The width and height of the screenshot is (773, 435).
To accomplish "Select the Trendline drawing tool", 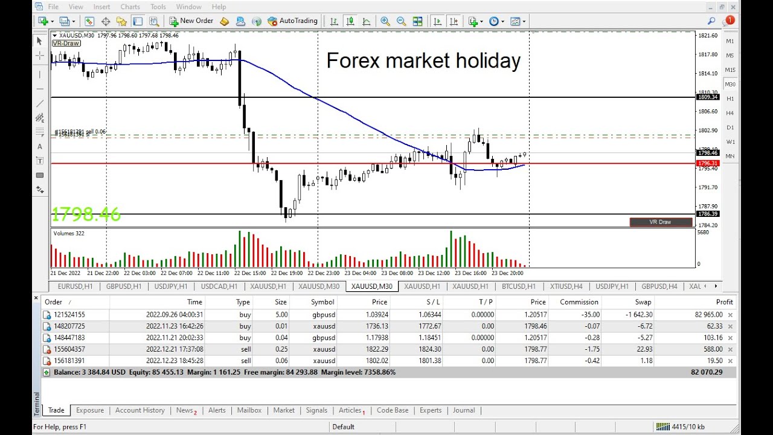I will coord(40,103).
